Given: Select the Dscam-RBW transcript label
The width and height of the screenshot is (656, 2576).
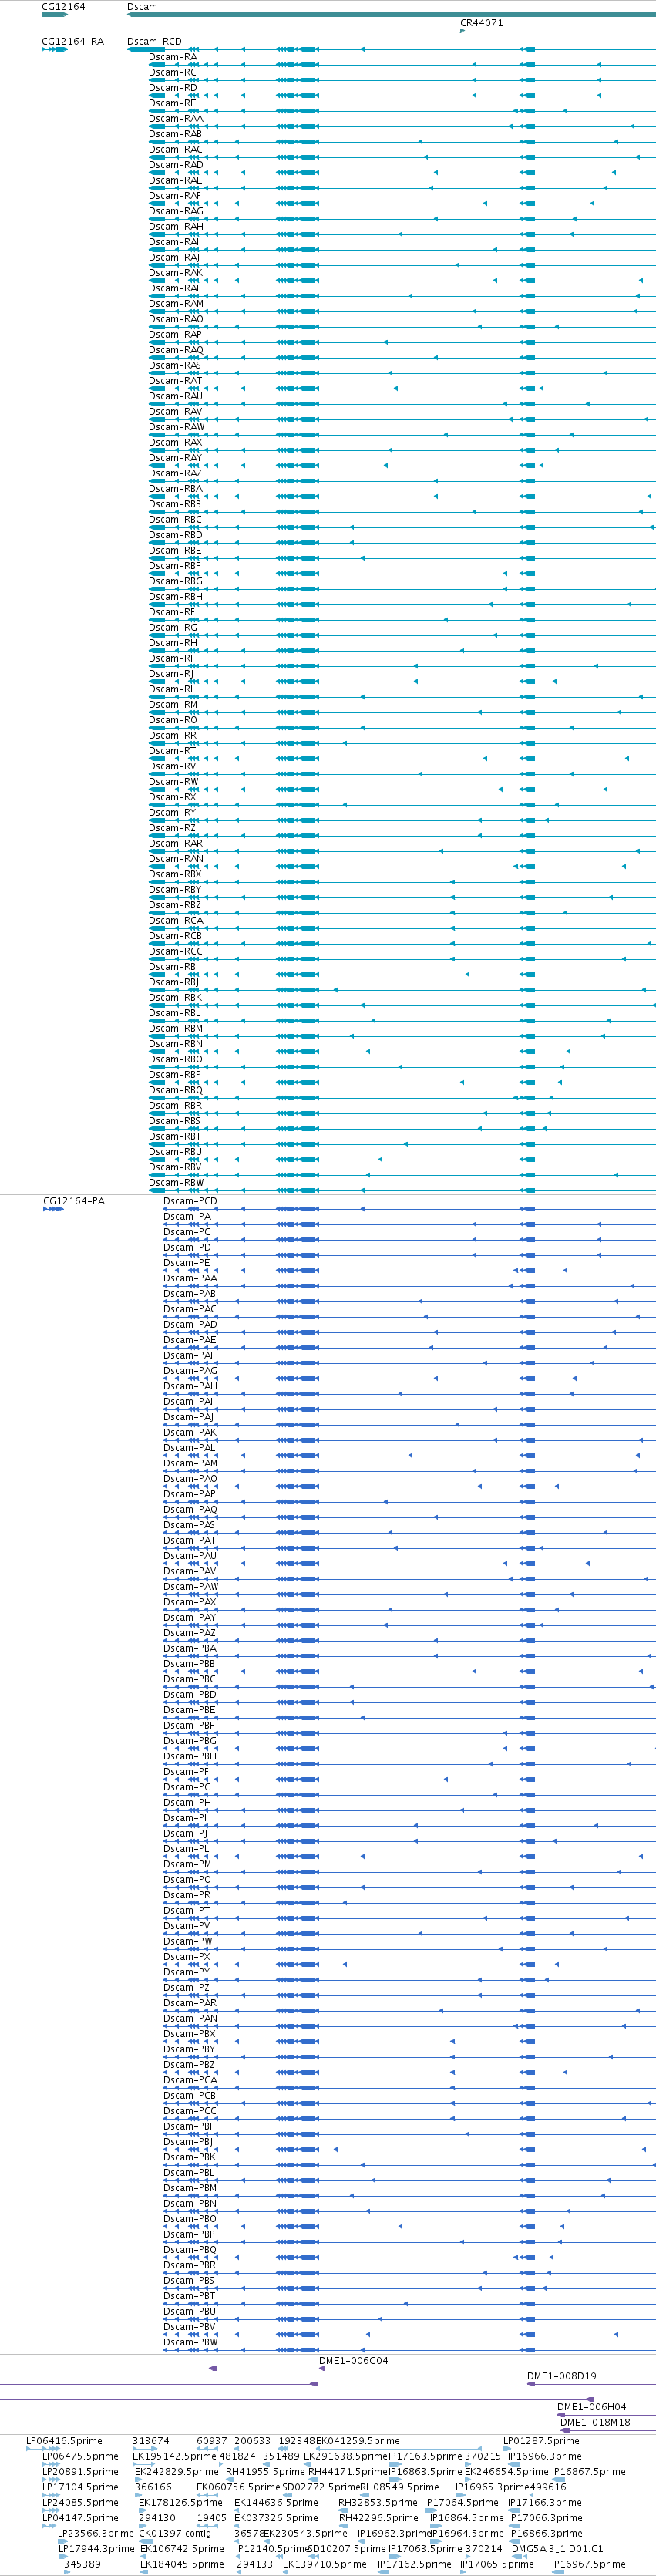Looking at the screenshot, I should tap(176, 1183).
